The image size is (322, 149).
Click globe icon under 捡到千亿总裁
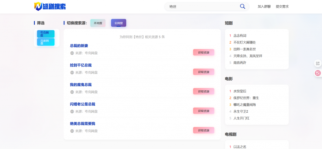click(x=72, y=72)
